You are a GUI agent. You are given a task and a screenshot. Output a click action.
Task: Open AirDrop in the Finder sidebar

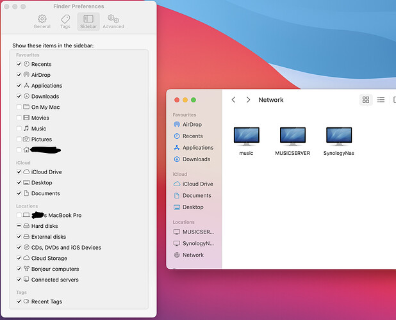pos(192,124)
